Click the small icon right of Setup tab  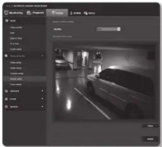point(71,13)
